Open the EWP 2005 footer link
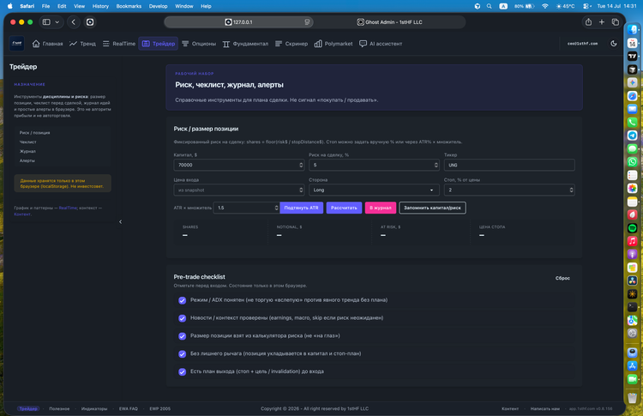 (160, 408)
